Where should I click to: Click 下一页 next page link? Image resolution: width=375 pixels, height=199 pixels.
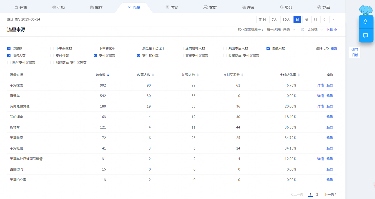click(x=330, y=194)
